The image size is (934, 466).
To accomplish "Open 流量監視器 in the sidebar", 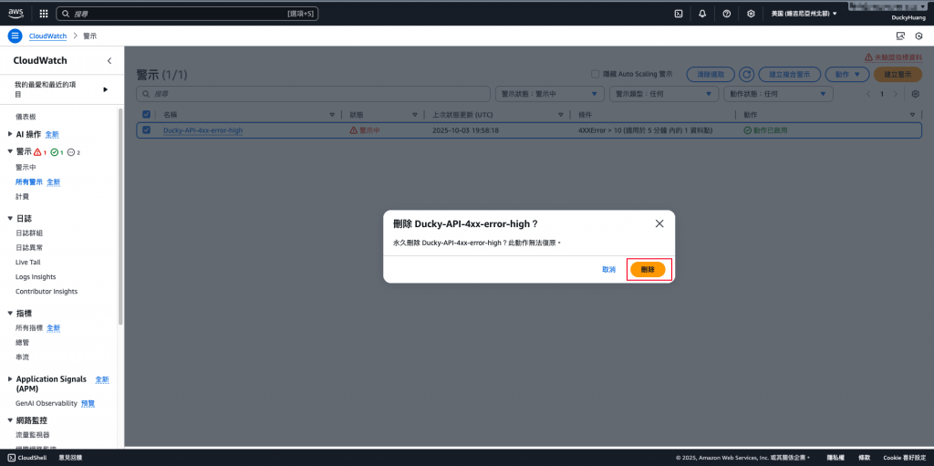I will (33, 435).
